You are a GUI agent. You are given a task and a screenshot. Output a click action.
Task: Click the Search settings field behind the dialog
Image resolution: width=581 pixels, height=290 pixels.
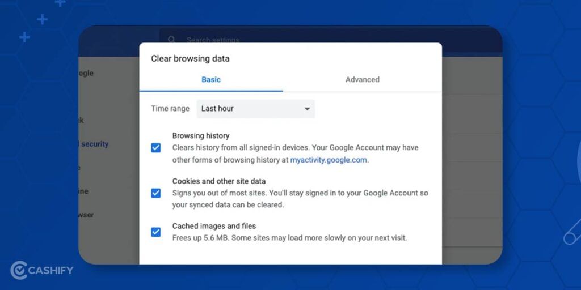[x=331, y=39]
